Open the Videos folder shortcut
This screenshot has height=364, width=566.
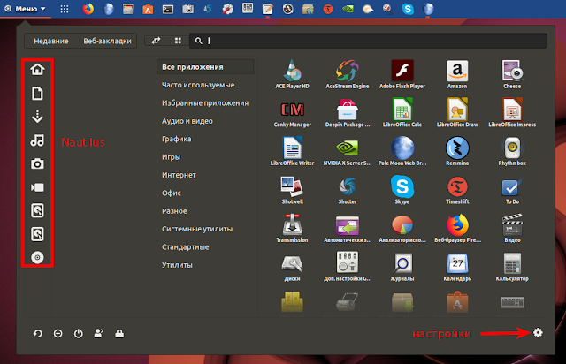(37, 187)
